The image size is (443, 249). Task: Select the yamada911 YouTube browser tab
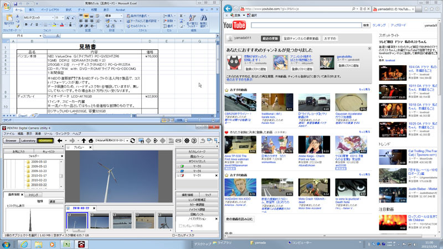coord(393,9)
